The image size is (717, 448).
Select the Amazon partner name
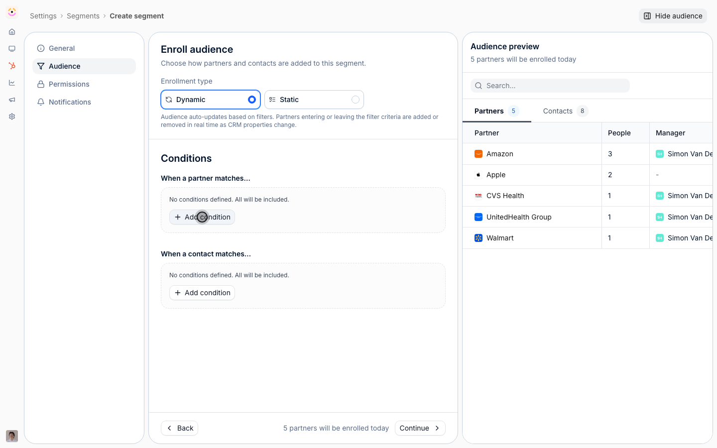pyautogui.click(x=500, y=154)
